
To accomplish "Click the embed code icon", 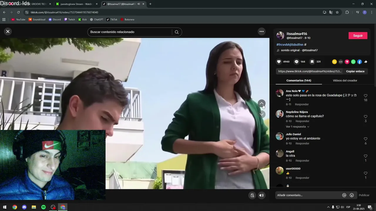I will [x=341, y=62].
